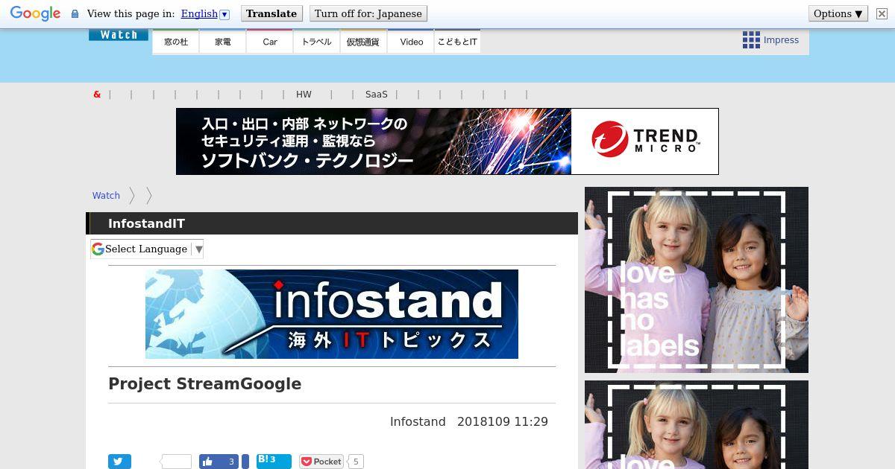Open the Options menu
This screenshot has height=469, width=895.
(x=838, y=13)
